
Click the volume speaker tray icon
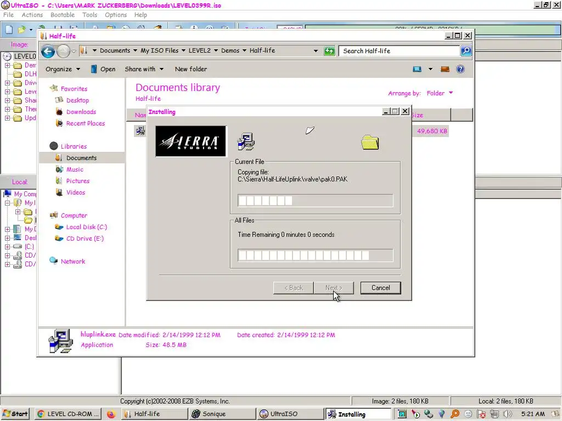(507, 414)
